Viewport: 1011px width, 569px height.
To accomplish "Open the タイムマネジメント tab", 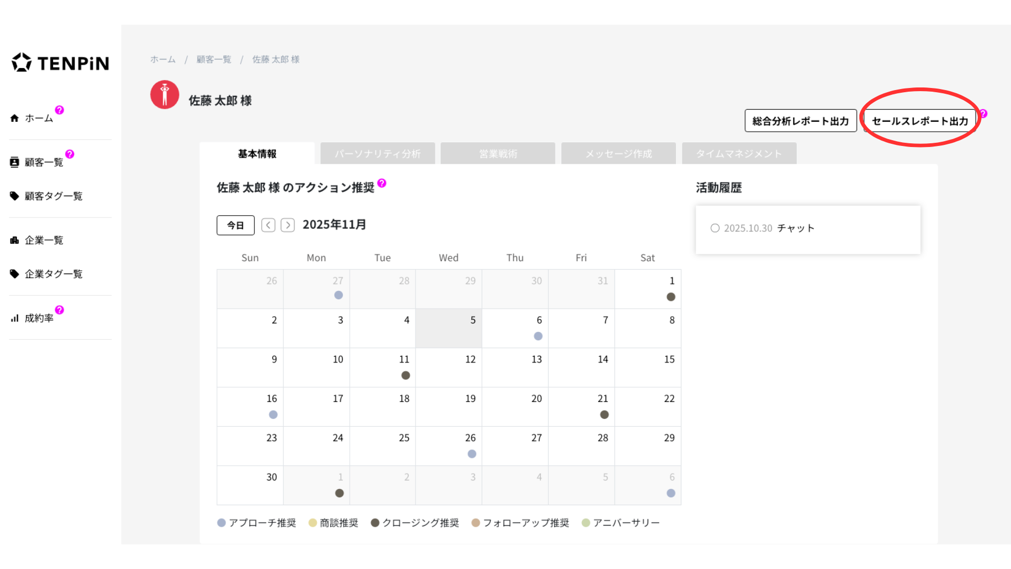I will 739,154.
